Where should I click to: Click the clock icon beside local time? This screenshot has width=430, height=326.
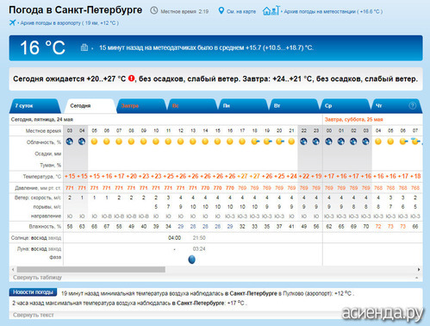coord(154,10)
